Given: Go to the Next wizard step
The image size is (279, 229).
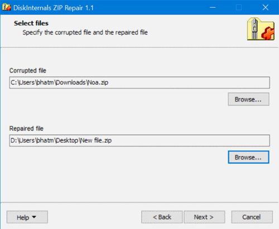Looking at the screenshot, I should pyautogui.click(x=204, y=217).
